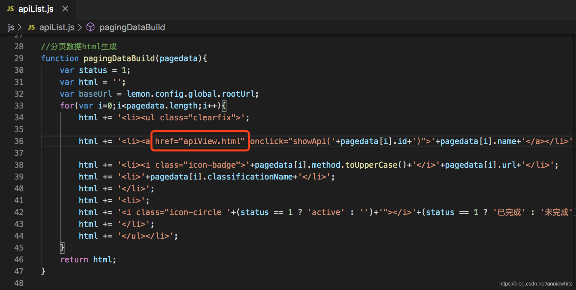
Task: Click '</li>' string on line 43
Action: coord(133,224)
